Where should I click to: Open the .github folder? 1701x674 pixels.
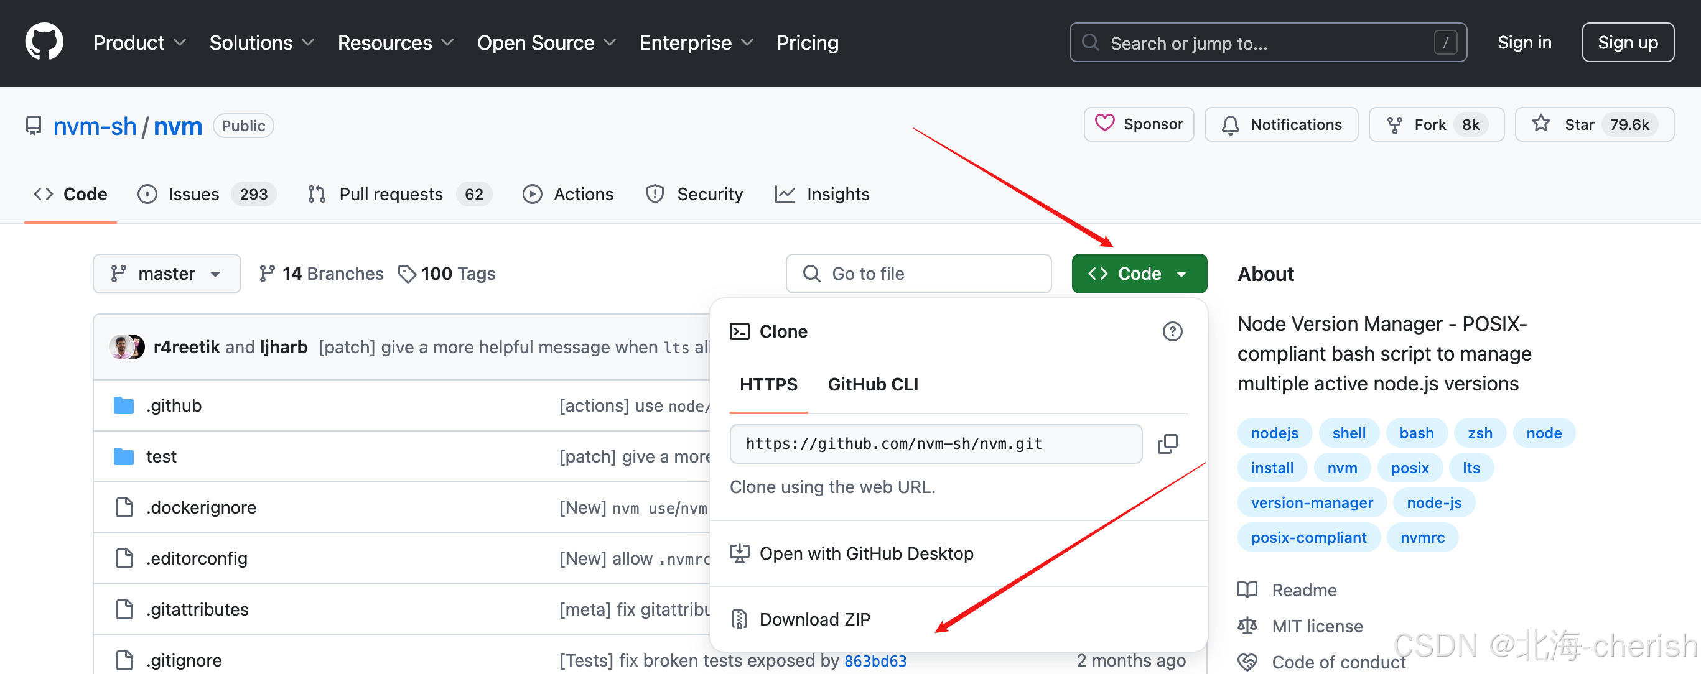174,405
